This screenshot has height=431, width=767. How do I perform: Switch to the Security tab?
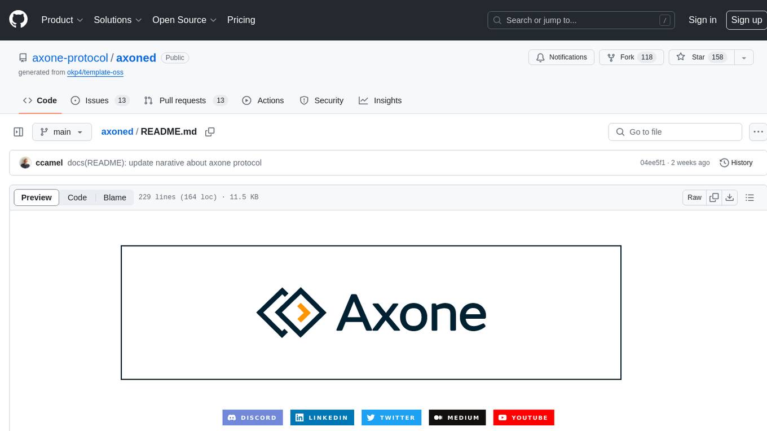pyautogui.click(x=321, y=100)
